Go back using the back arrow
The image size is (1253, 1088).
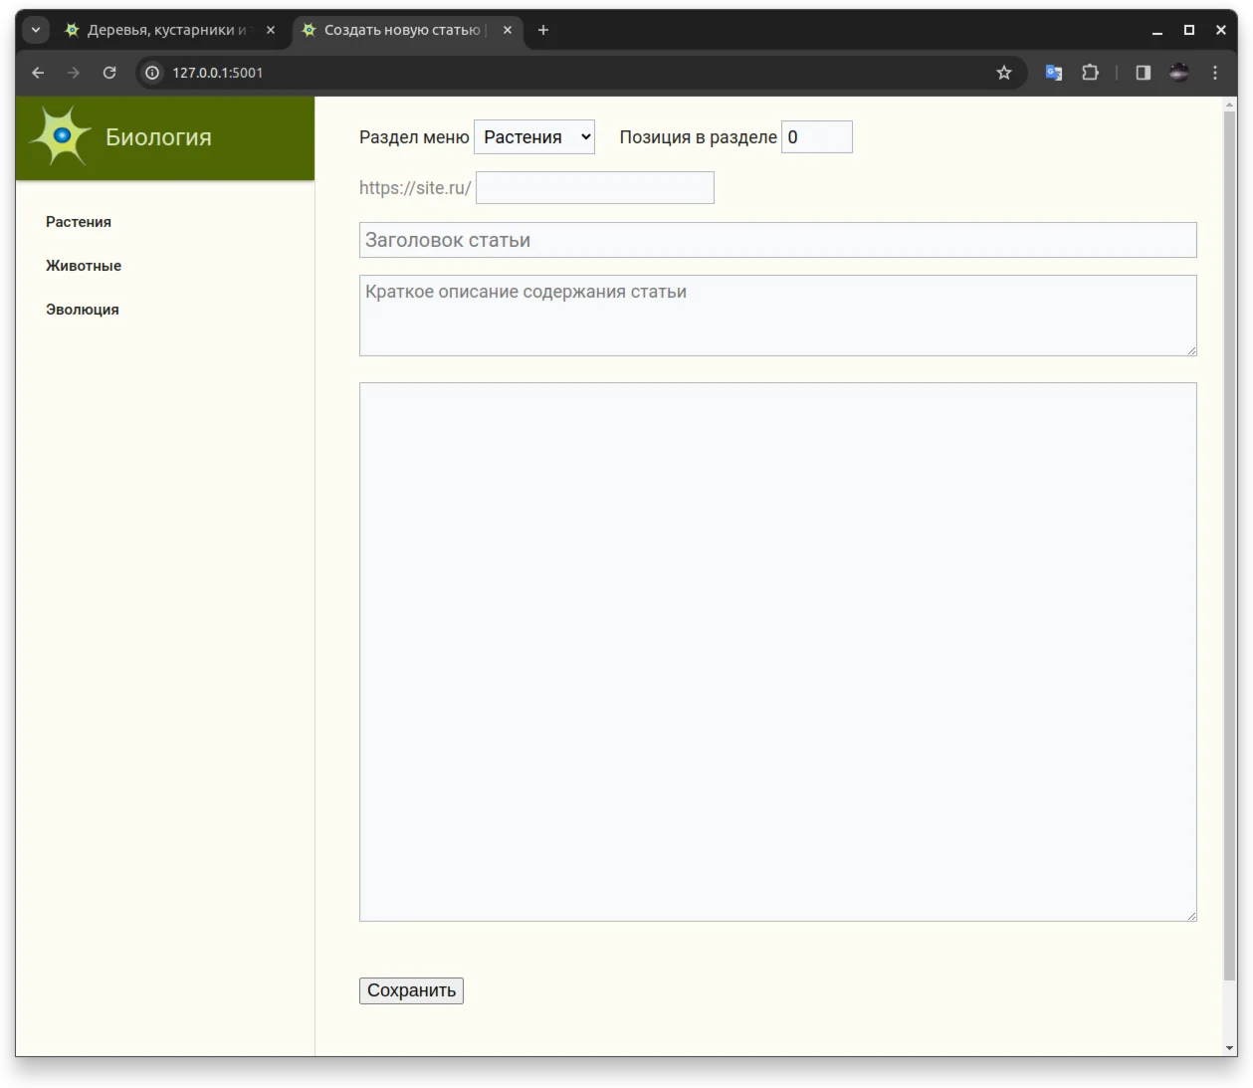click(x=38, y=73)
